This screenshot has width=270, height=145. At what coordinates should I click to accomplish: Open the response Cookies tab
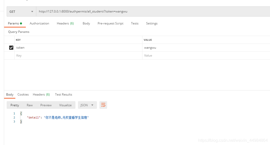tap(23, 95)
